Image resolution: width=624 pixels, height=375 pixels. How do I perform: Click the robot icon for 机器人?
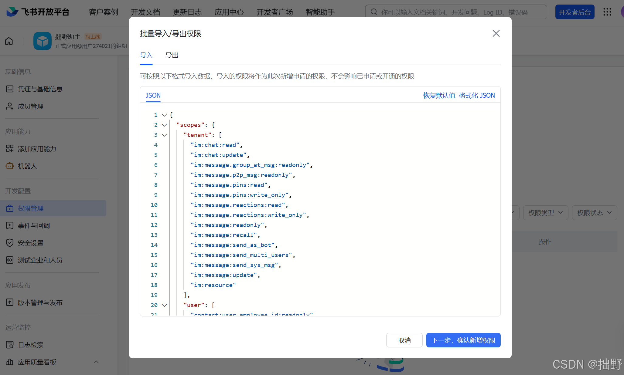click(10, 166)
